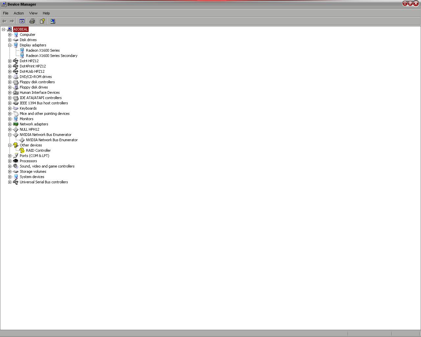Expand the NULL HPH12 category
The image size is (421, 337).
tap(10, 129)
